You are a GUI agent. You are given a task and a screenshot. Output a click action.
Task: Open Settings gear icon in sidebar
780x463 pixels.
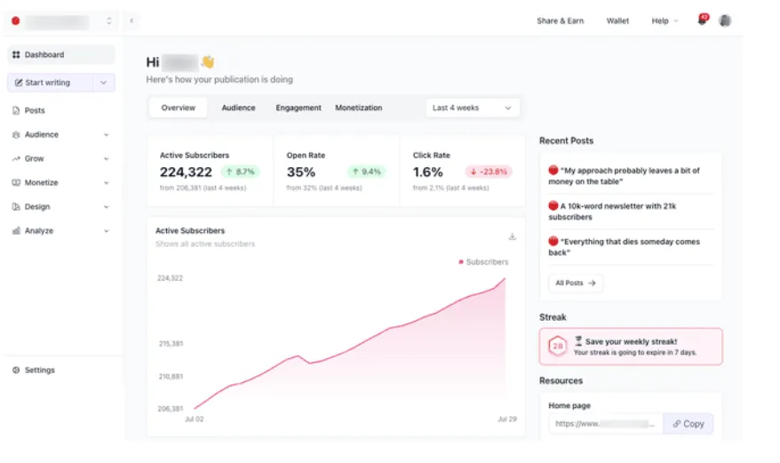pos(16,370)
